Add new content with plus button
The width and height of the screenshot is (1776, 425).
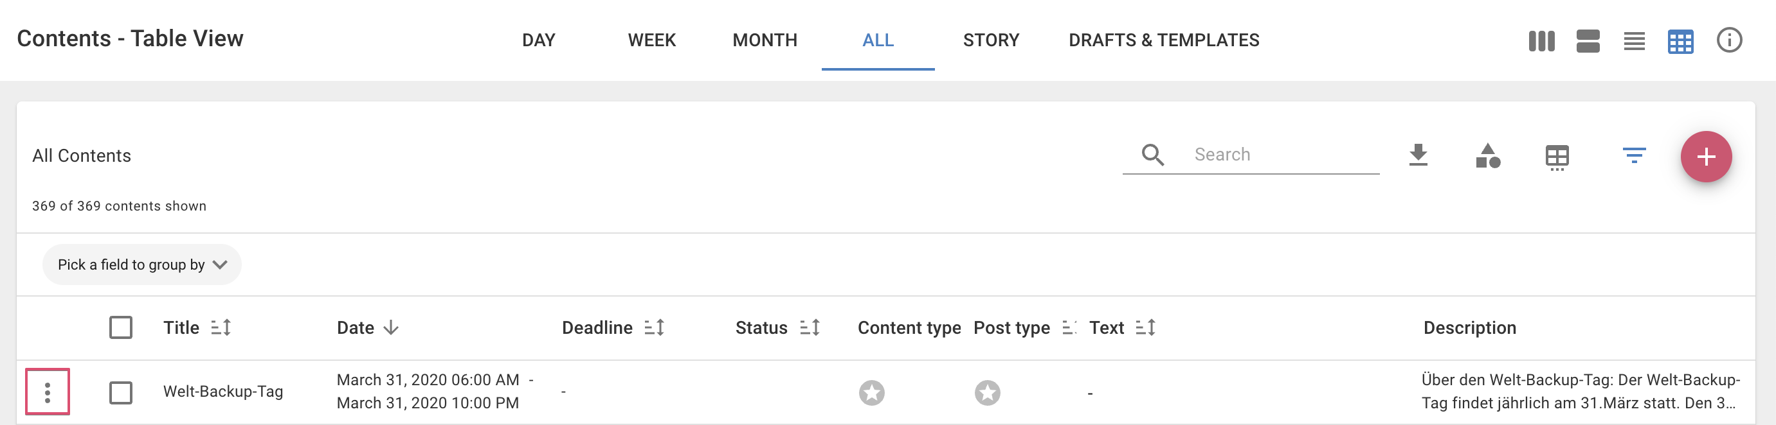(1705, 157)
